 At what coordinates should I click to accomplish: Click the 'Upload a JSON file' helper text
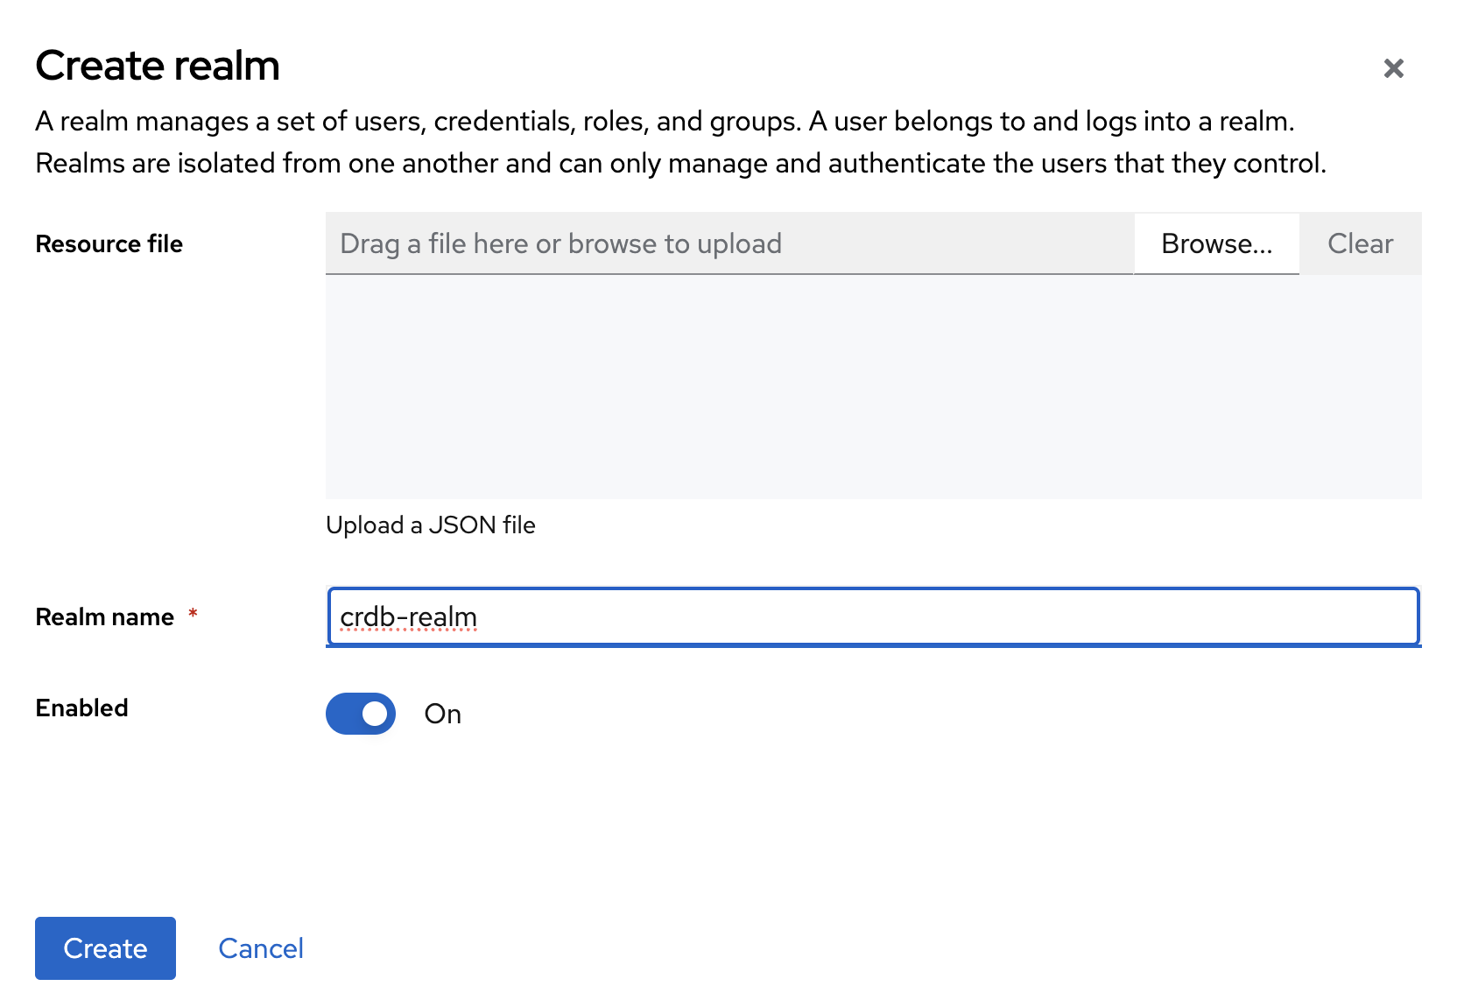[x=431, y=525]
